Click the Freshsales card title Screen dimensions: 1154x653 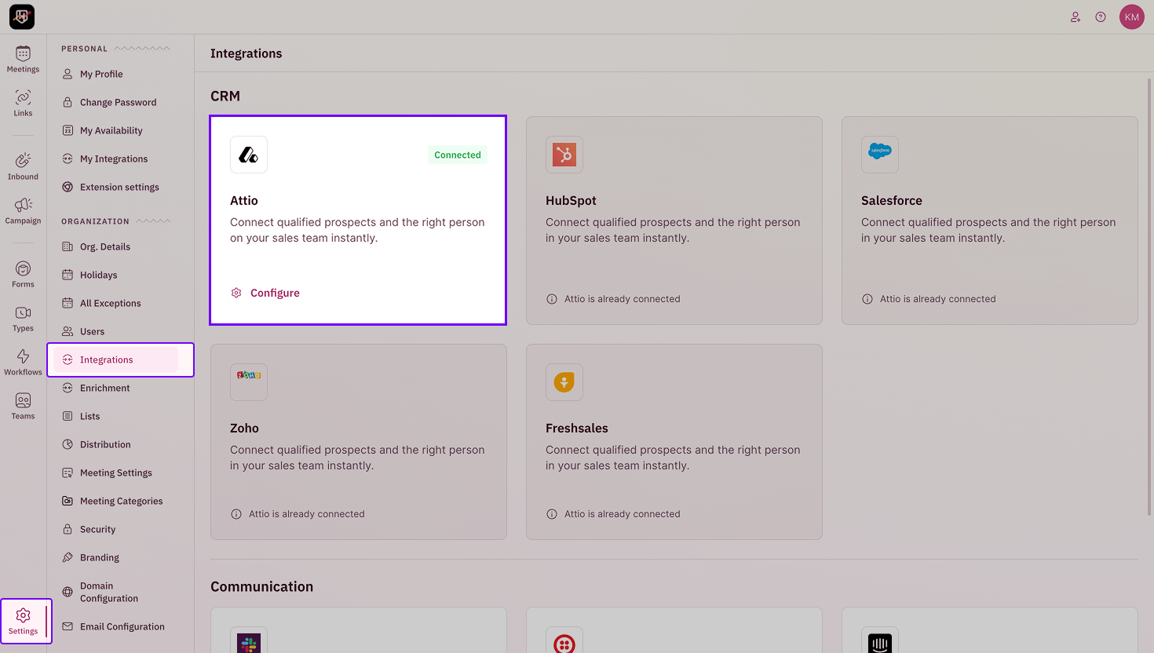pos(576,429)
